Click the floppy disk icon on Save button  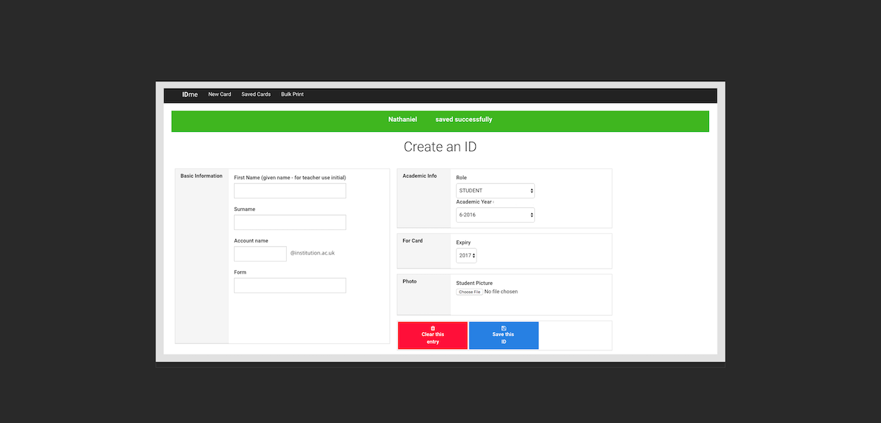(504, 328)
